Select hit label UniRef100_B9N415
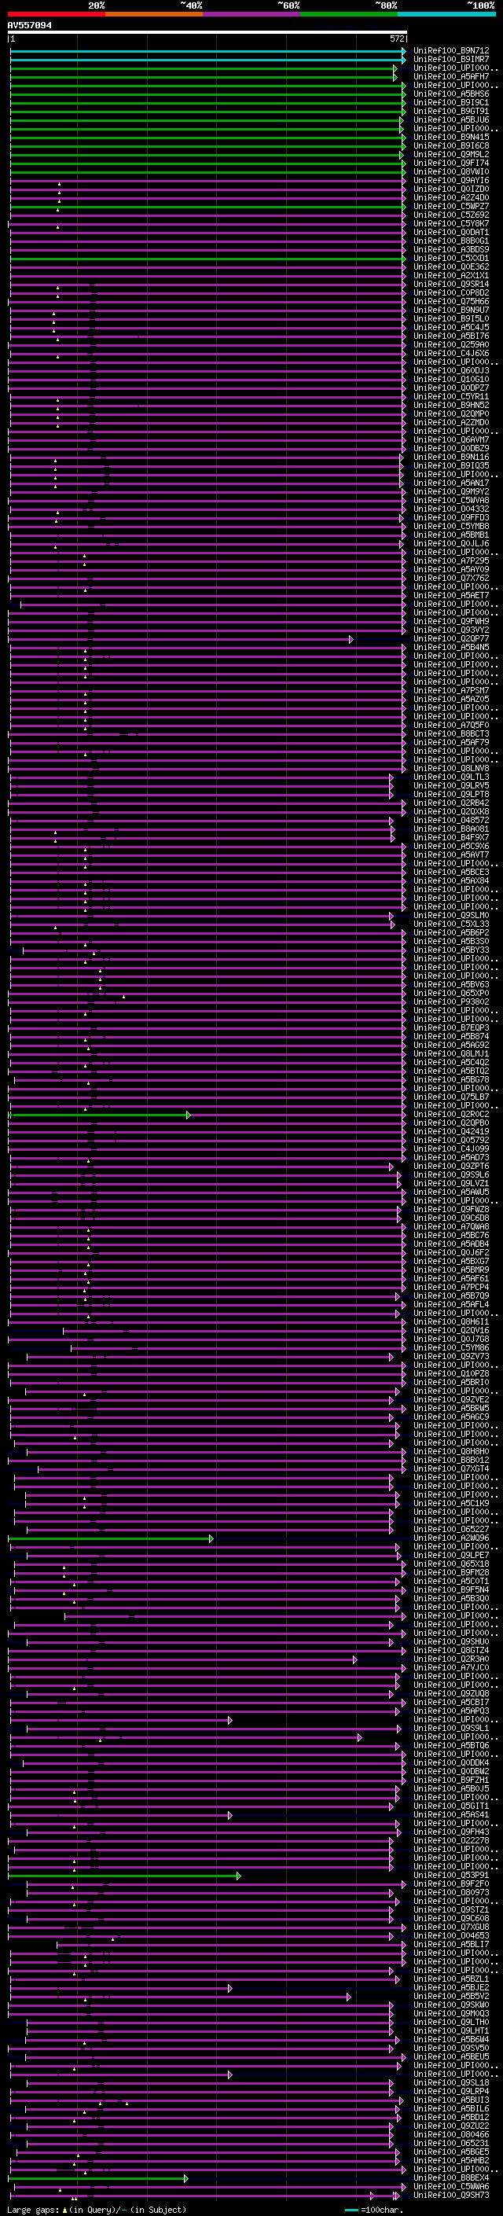This screenshot has height=2216, width=503. coord(451,137)
